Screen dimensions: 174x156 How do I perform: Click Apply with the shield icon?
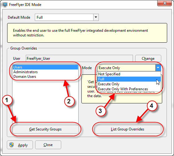20,145
